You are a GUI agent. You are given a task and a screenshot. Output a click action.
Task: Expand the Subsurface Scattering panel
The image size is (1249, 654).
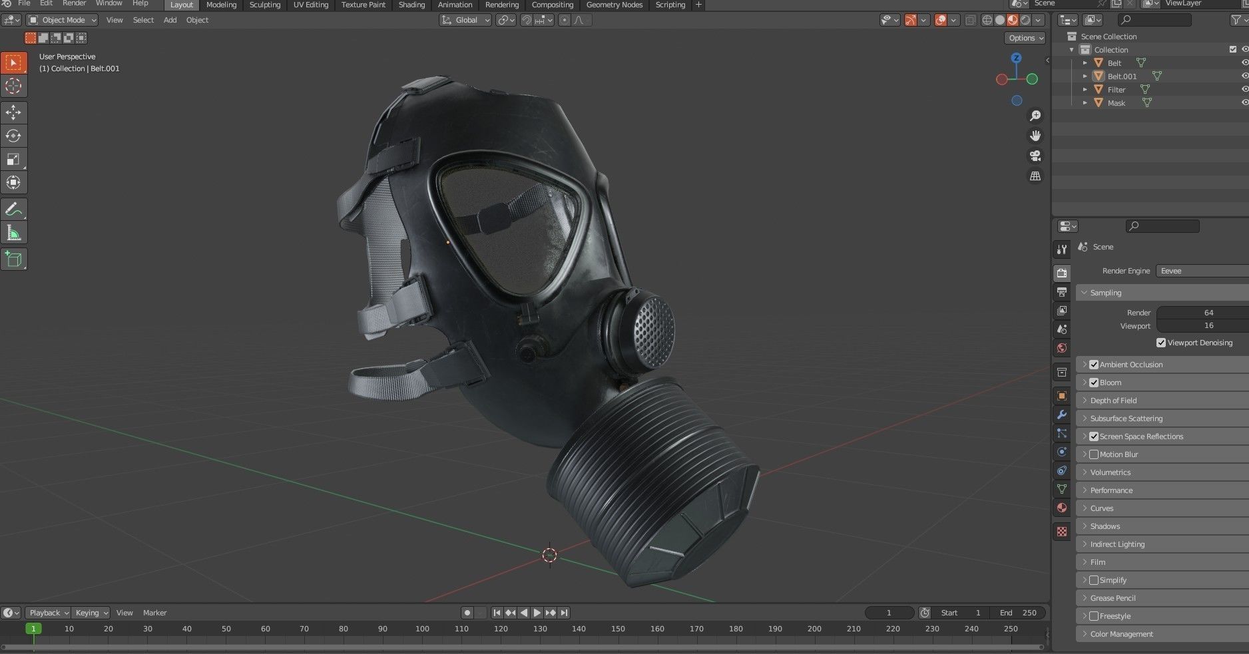tap(1162, 418)
